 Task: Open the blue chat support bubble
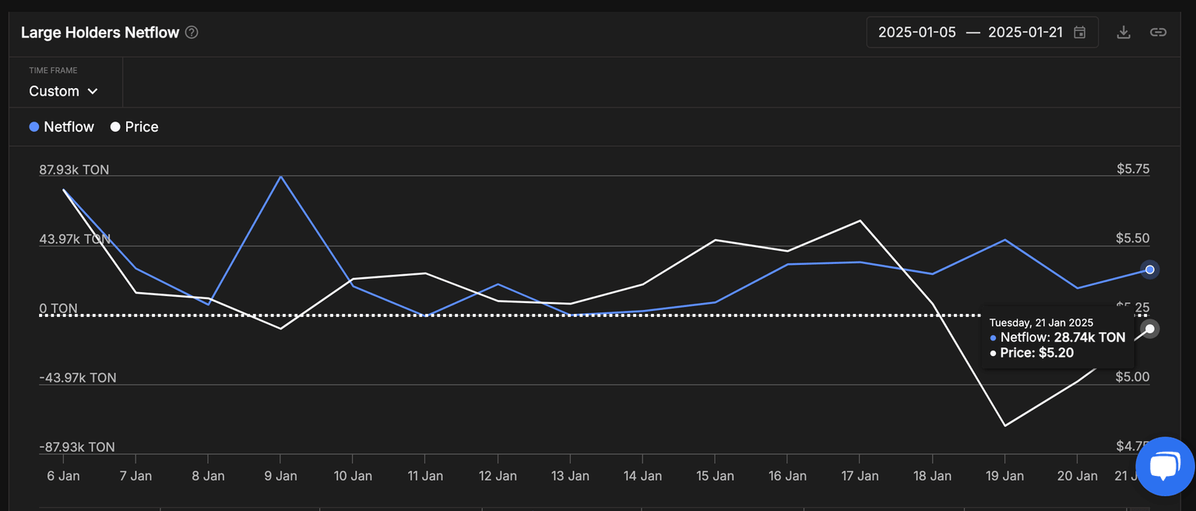coord(1164,465)
